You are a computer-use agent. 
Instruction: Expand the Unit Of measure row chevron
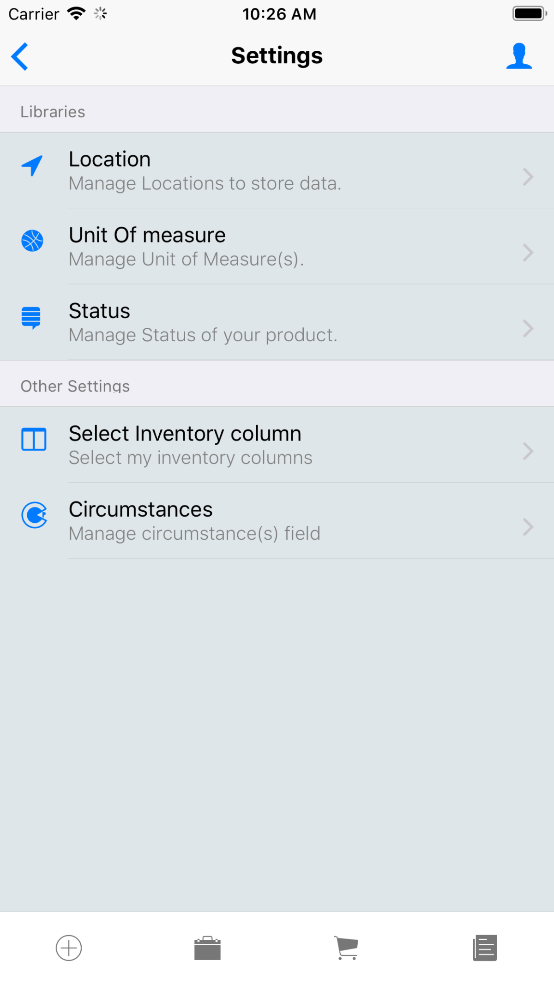point(528,253)
